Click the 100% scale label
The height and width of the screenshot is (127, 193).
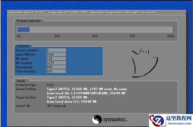coord(171,36)
